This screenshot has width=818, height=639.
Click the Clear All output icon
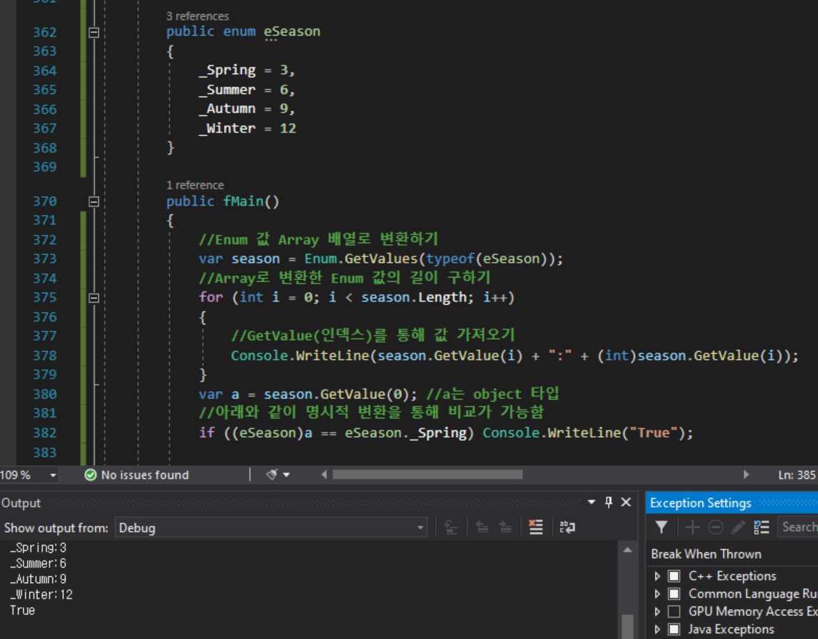(x=536, y=527)
